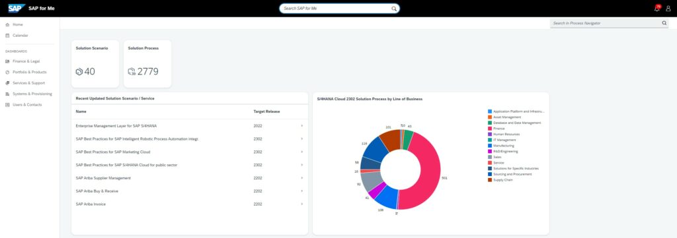Expand SAP Ariba Invoice row chevron
This screenshot has height=238, width=677.
301,204
